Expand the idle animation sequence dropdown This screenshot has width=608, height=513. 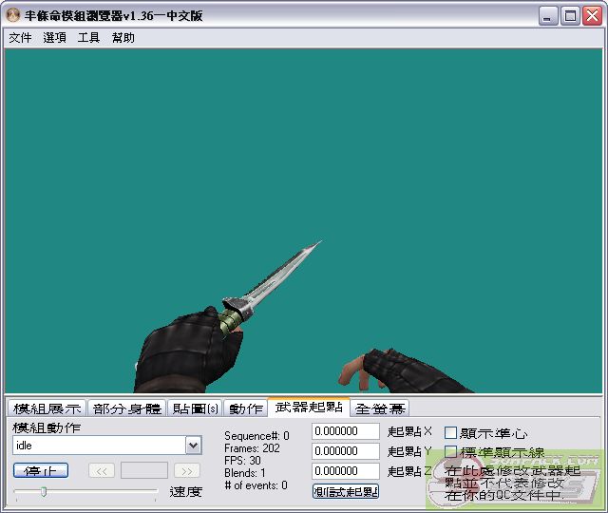pyautogui.click(x=194, y=446)
